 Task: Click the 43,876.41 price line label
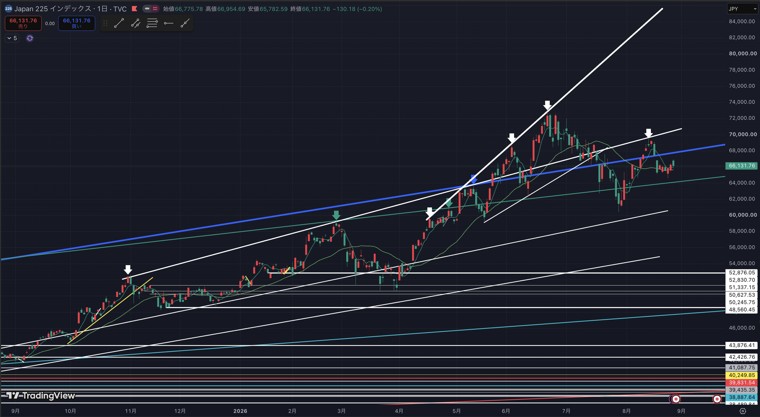tap(741, 345)
